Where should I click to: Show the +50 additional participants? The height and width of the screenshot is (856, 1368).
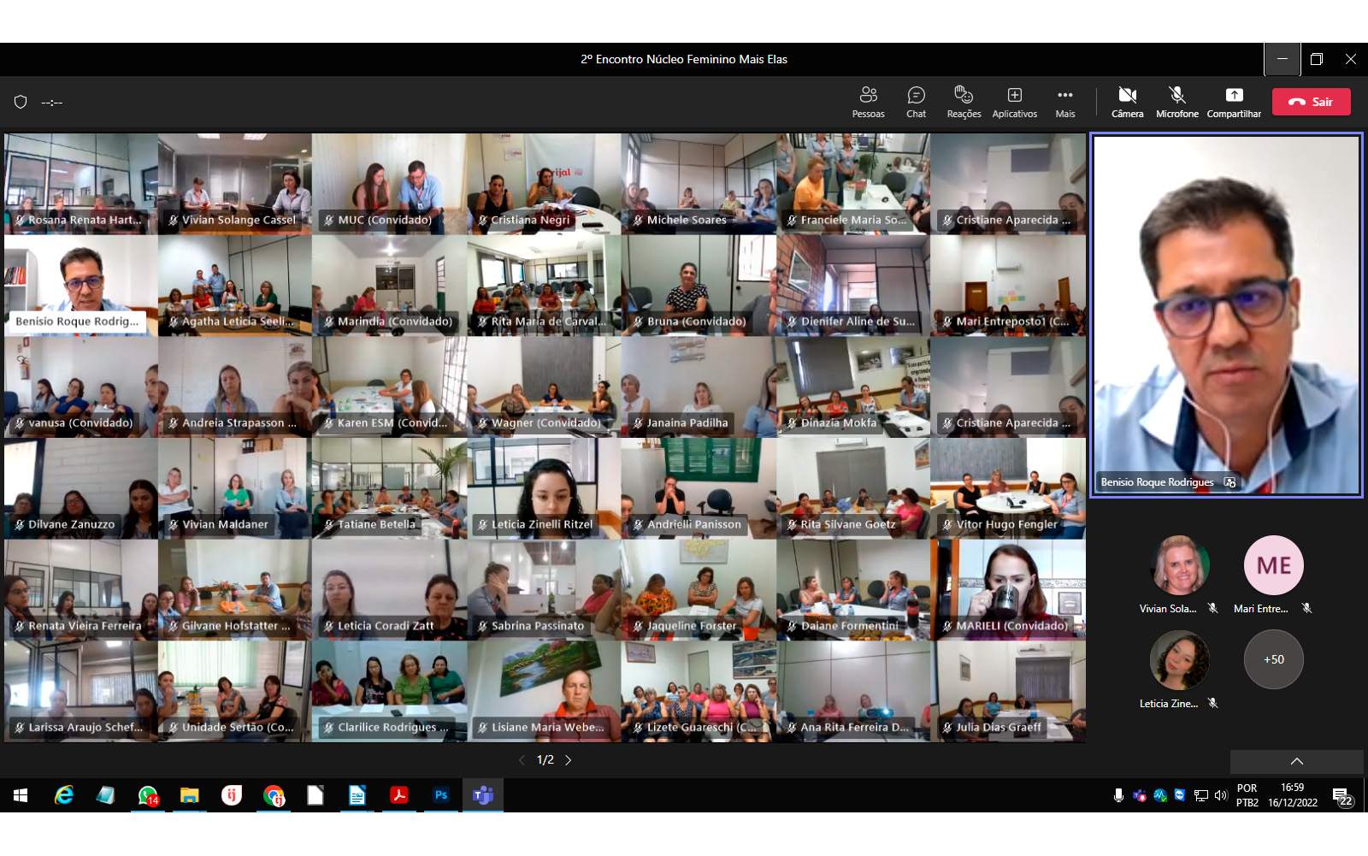point(1273,659)
